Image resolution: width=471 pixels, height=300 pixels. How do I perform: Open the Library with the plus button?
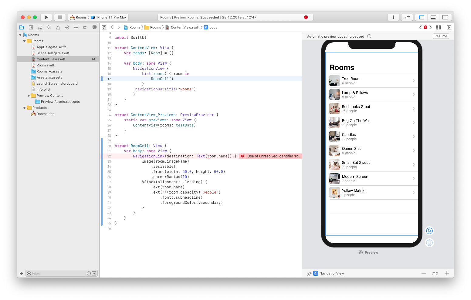click(x=393, y=17)
